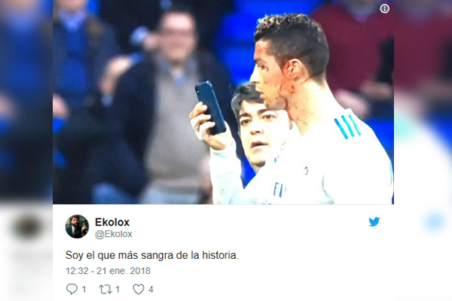The height and width of the screenshot is (301, 452).
Task: Click the blurred avatar in left background
Action: [27, 227]
